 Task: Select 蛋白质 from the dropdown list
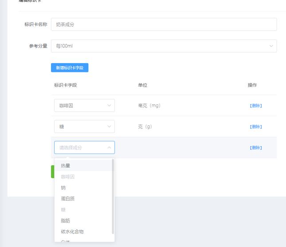(83, 199)
